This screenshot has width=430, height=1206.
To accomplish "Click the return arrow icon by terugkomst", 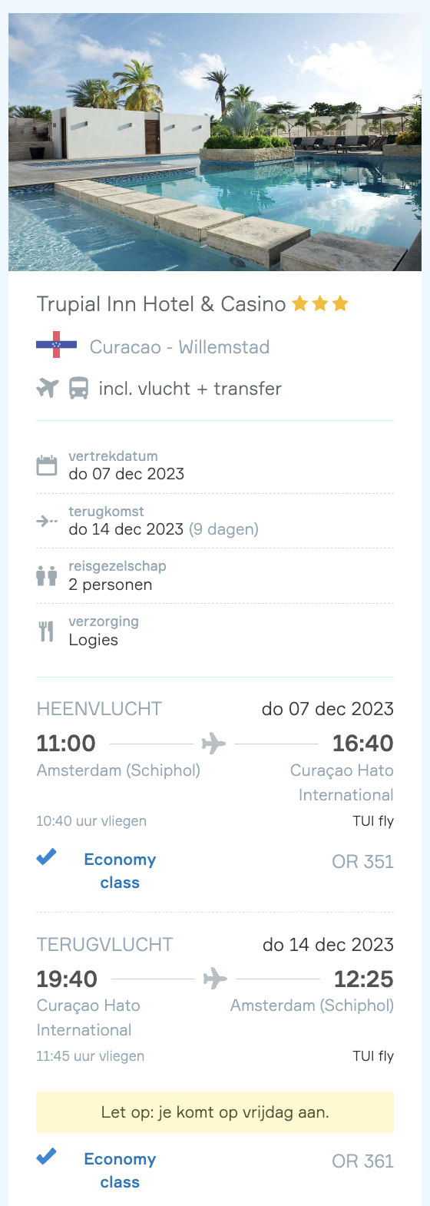I will click(47, 521).
